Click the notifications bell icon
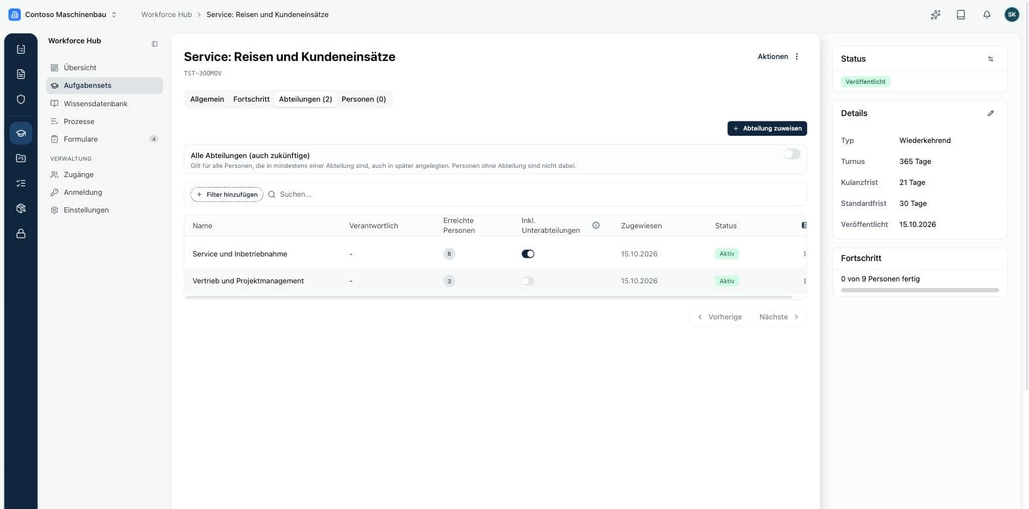Viewport: 1029px width, 509px height. click(x=986, y=14)
